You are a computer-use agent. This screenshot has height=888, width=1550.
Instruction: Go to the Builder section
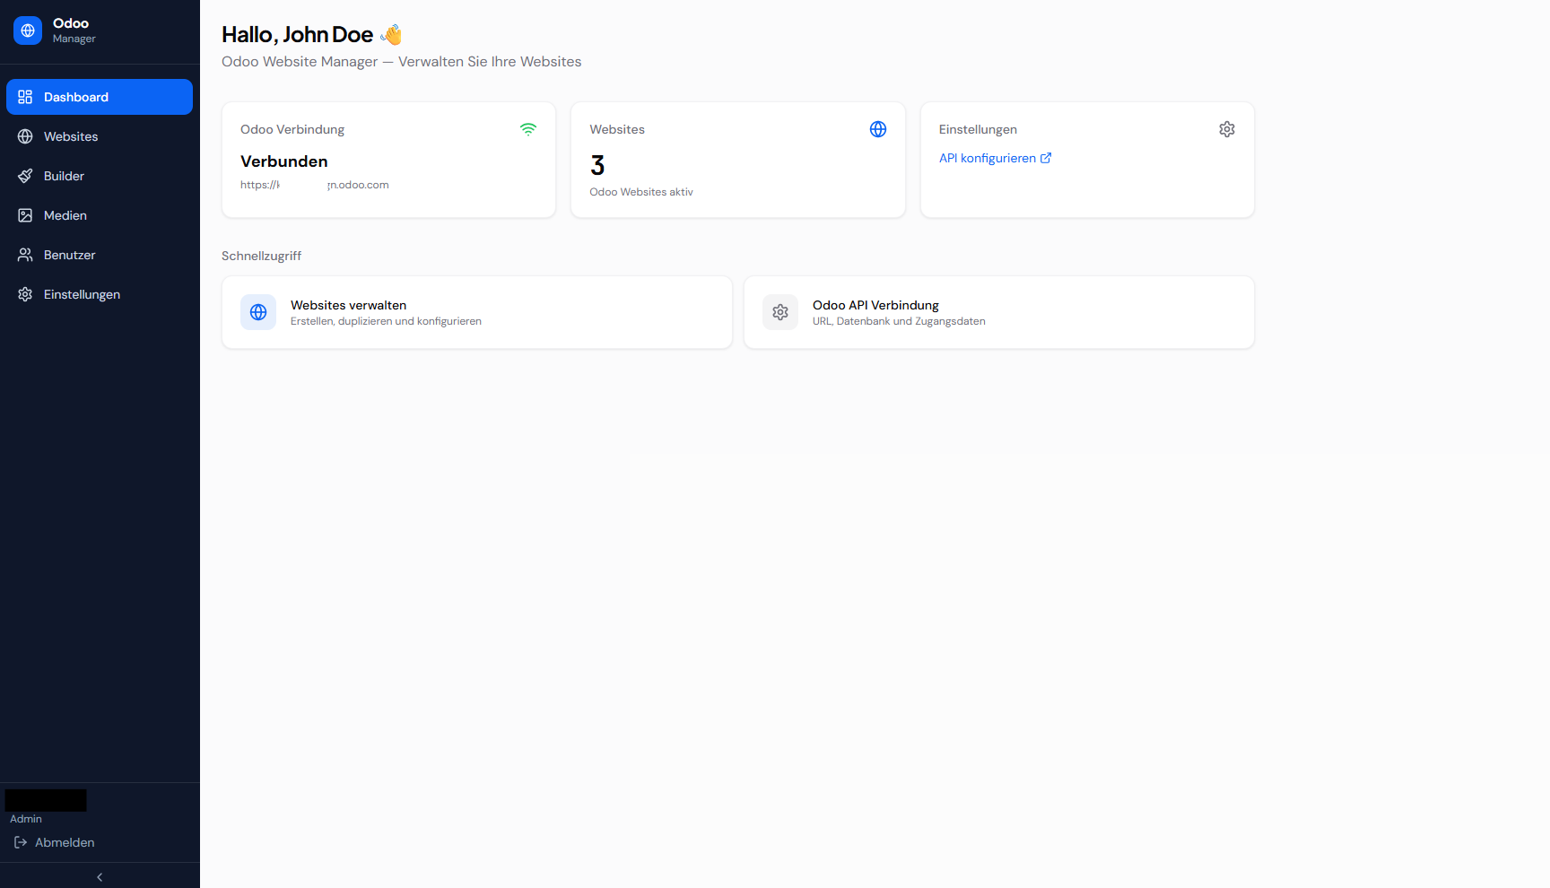[x=100, y=176]
